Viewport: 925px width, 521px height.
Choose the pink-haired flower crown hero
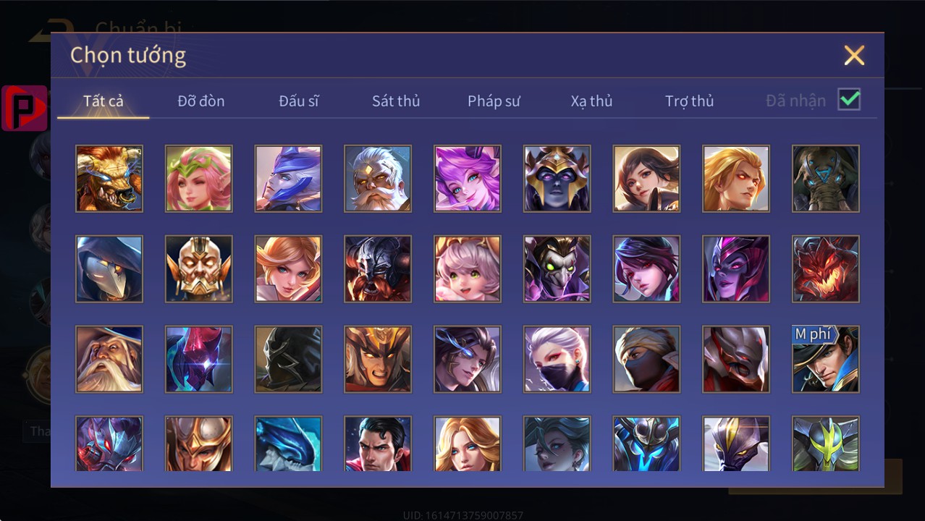[199, 179]
